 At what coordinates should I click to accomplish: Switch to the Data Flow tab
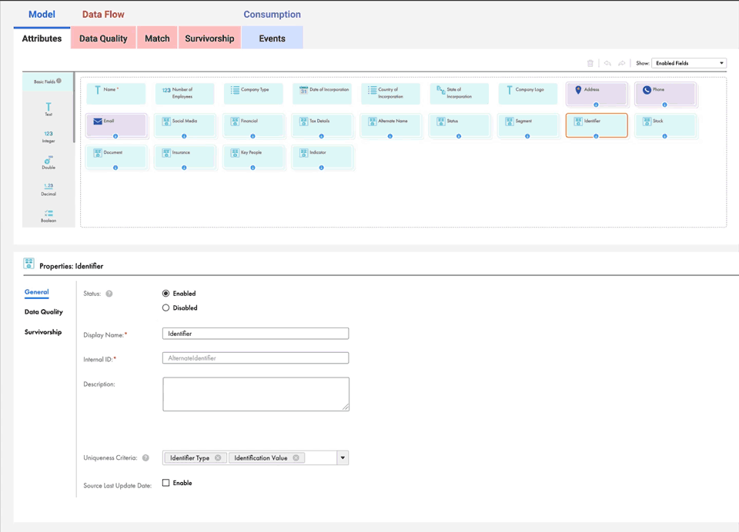coord(103,14)
